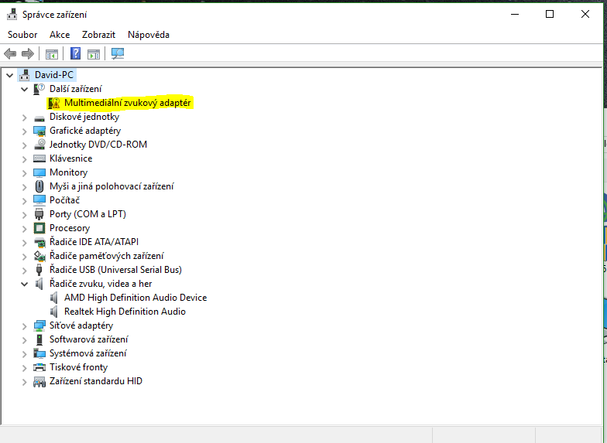
Task: Click the Tiskové fronty printer icon
Action: pos(39,367)
